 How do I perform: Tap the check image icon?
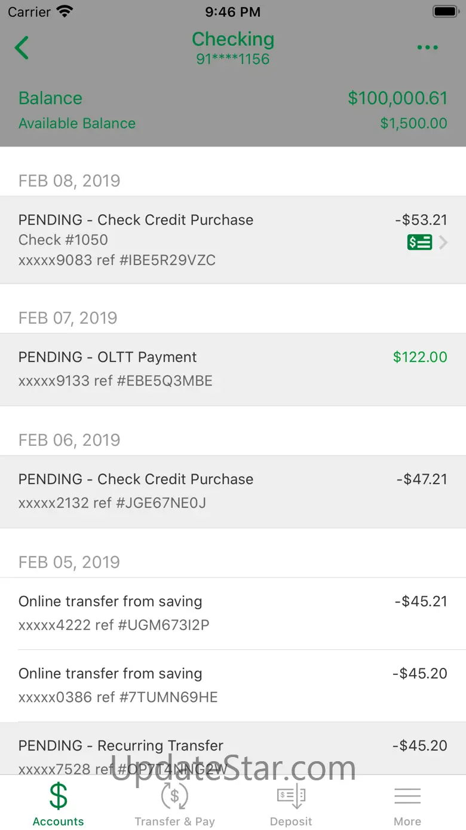pyautogui.click(x=419, y=242)
